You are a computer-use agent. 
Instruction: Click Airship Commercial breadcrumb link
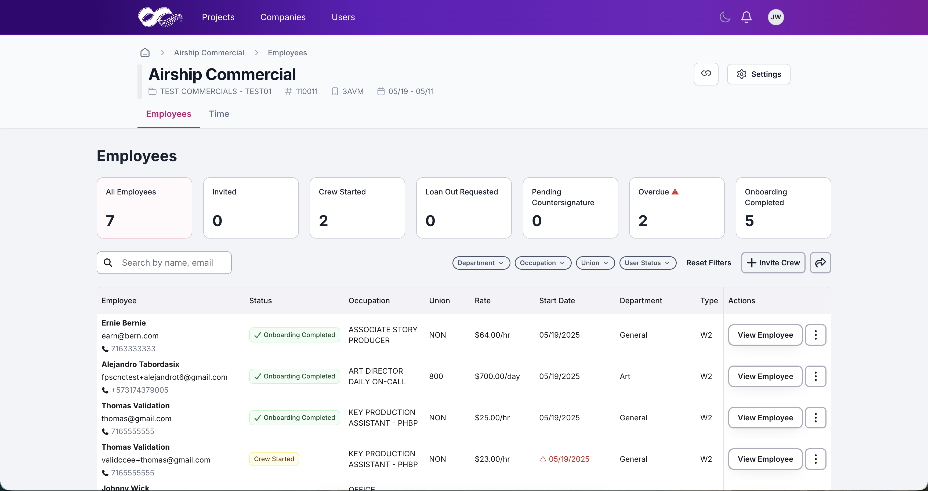click(x=209, y=53)
